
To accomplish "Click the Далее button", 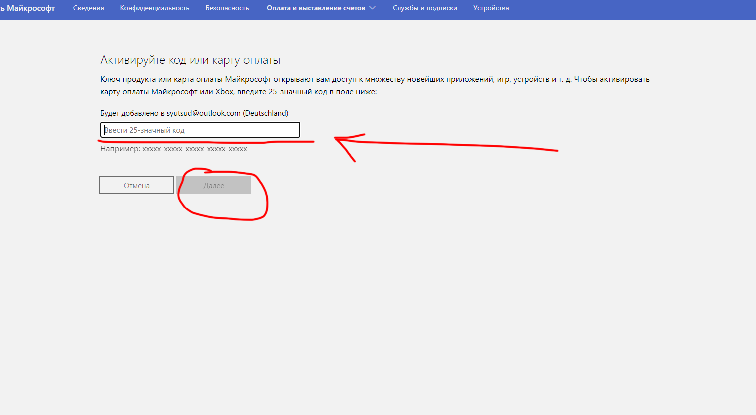I will pyautogui.click(x=214, y=185).
